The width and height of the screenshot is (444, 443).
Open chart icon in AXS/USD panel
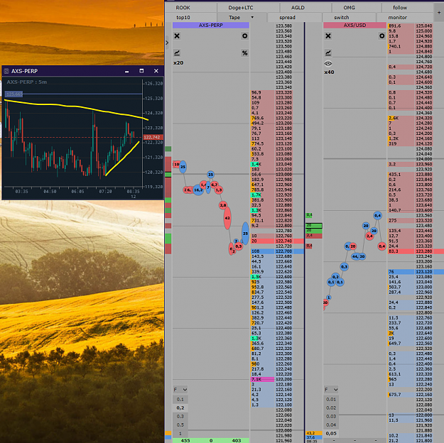(328, 53)
